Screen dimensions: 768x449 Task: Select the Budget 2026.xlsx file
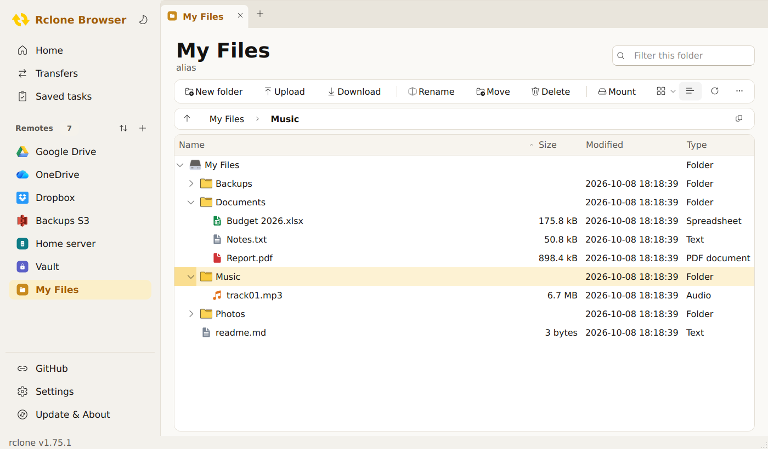tap(464, 221)
